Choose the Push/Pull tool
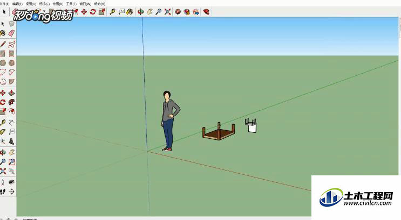The height and width of the screenshot is (220, 401). [x=11, y=93]
